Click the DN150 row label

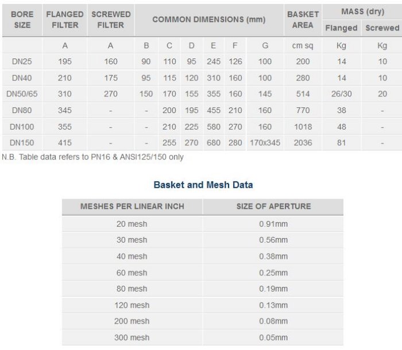[22, 142]
